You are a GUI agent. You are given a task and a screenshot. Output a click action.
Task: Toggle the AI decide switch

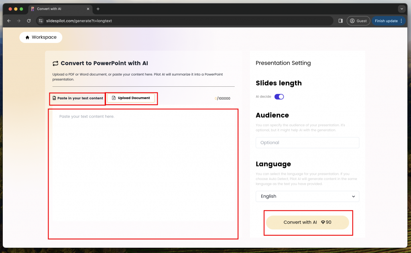[x=279, y=97]
